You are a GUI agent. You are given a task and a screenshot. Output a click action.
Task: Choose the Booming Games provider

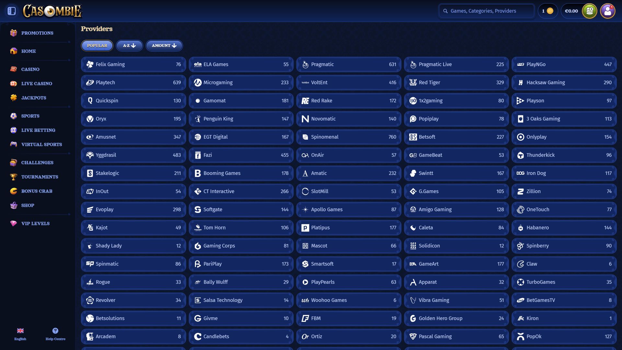241,173
